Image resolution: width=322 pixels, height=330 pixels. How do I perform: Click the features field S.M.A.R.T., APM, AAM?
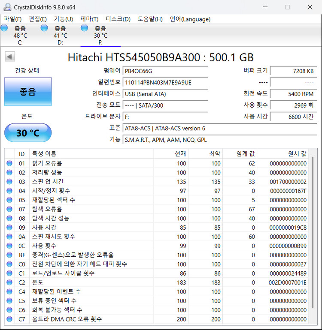click(220, 140)
